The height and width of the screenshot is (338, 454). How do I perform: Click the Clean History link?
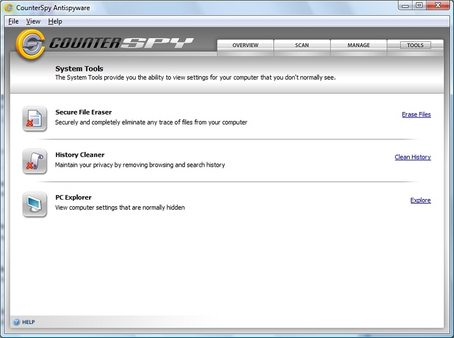pyautogui.click(x=413, y=157)
